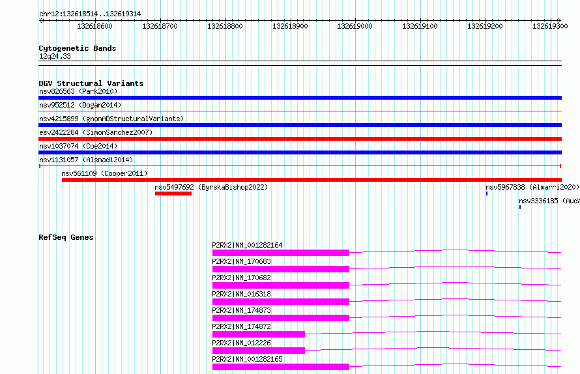This screenshot has height=374, width=580.
Task: Select the NM_170682 exon block
Action: pyautogui.click(x=281, y=285)
